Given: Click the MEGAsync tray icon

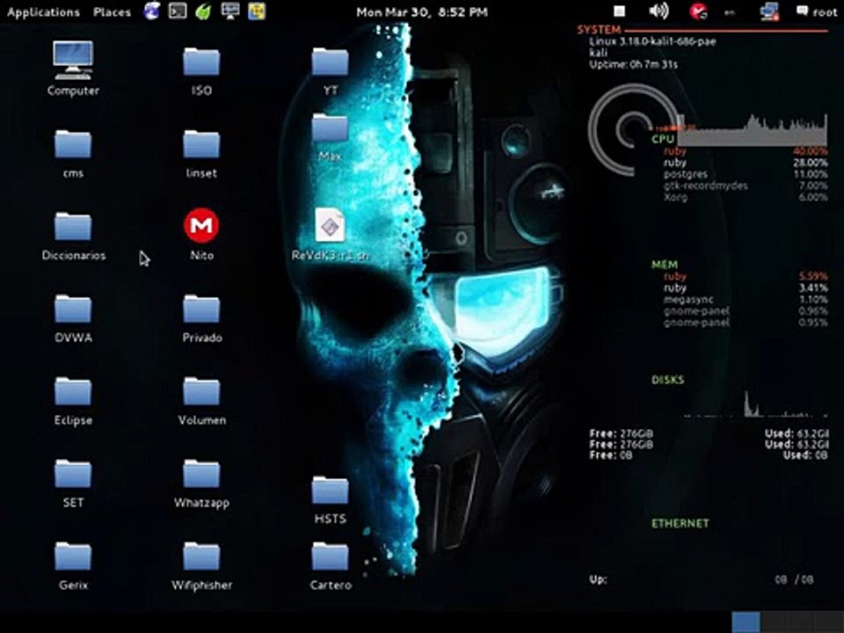Looking at the screenshot, I should [x=699, y=11].
